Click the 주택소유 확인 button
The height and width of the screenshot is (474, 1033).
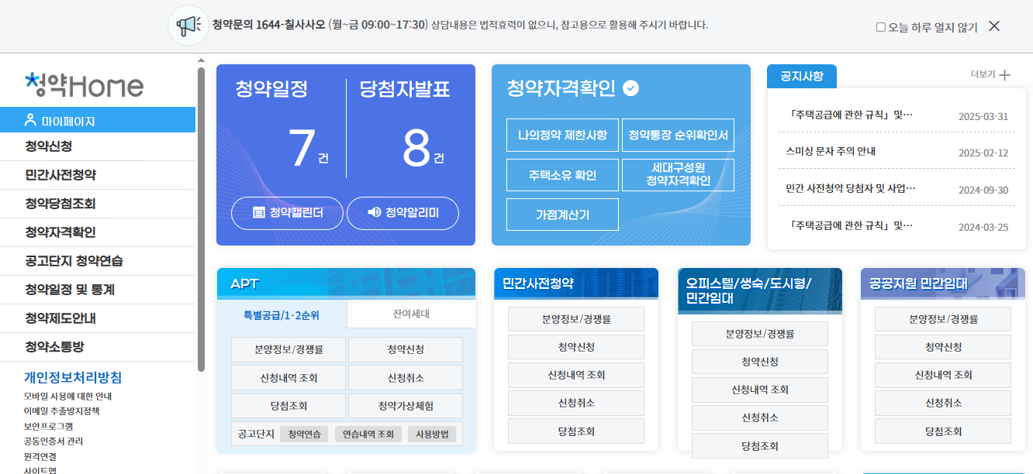[561, 174]
